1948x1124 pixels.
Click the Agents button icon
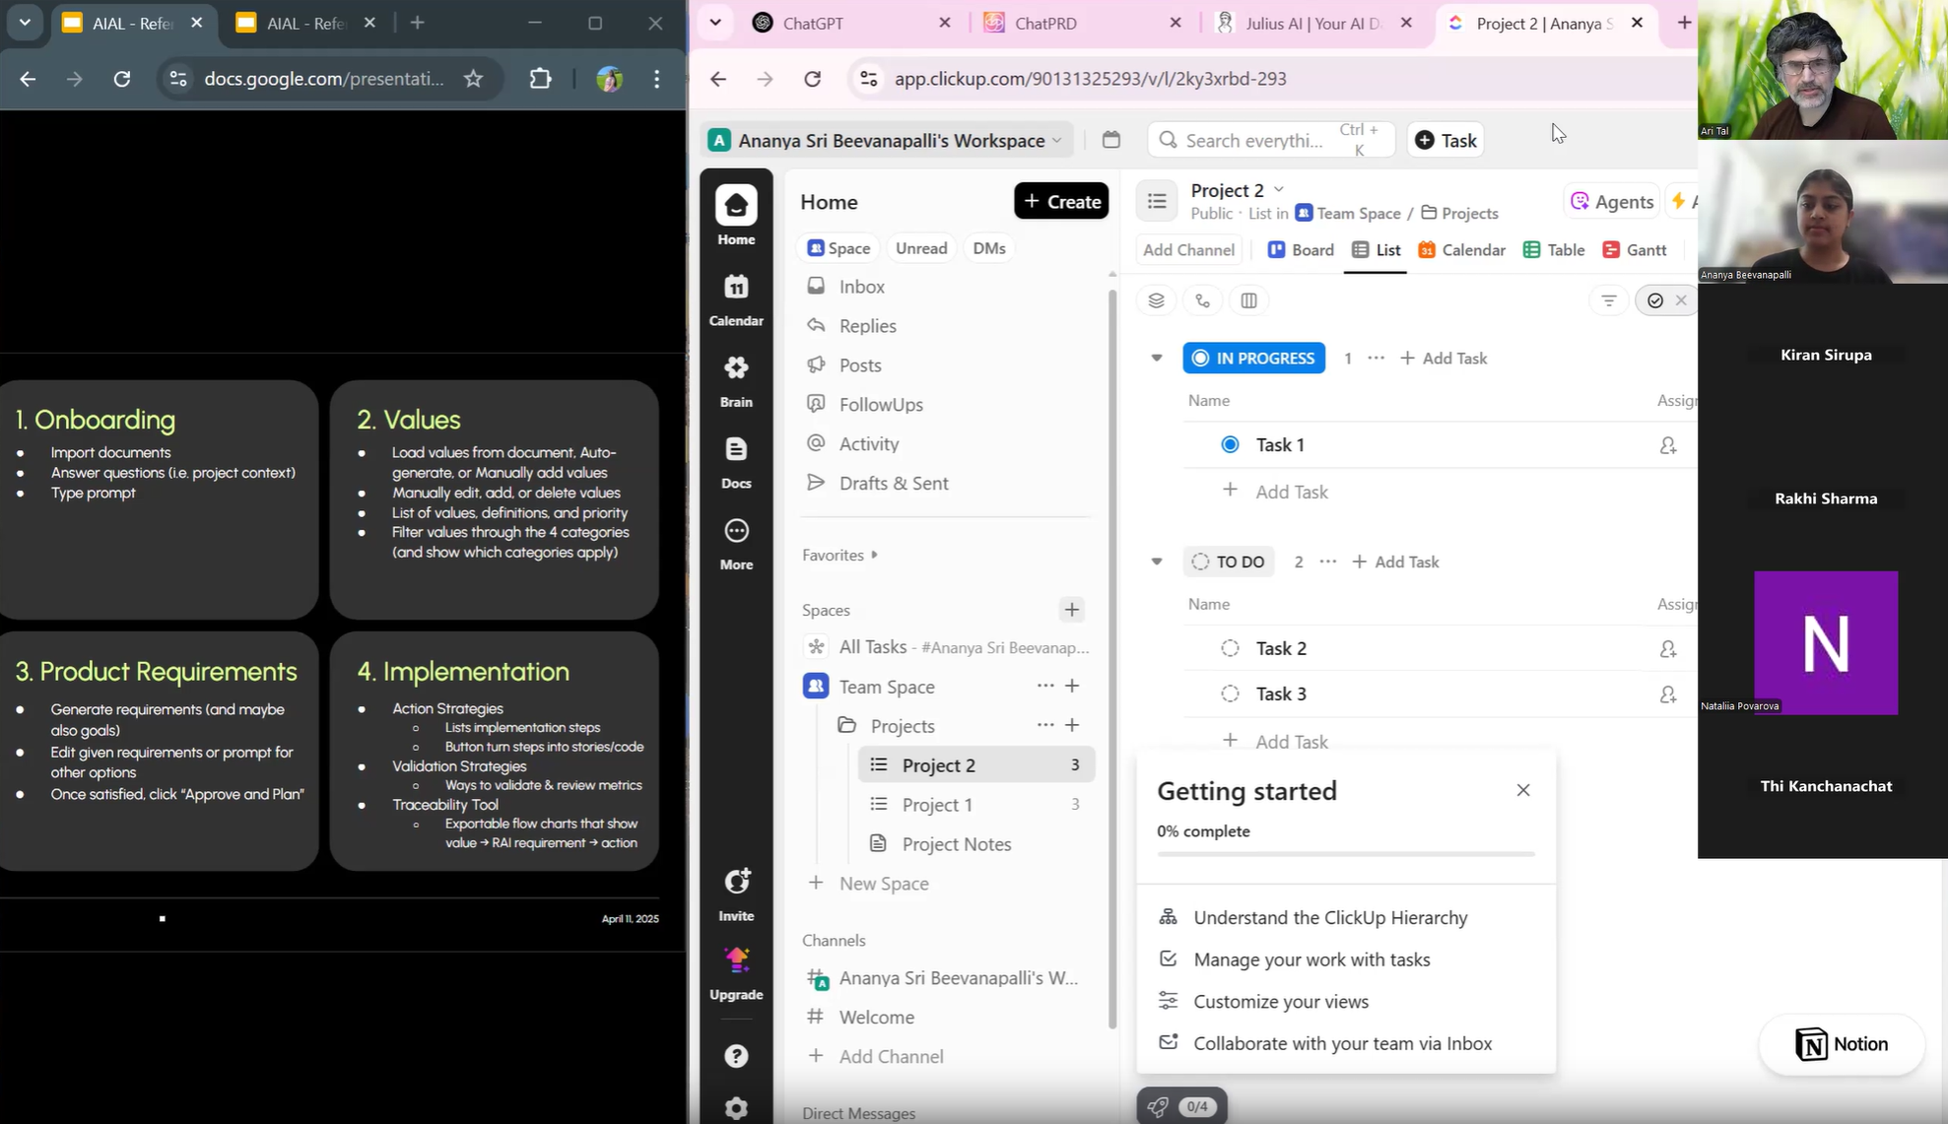1580,201
